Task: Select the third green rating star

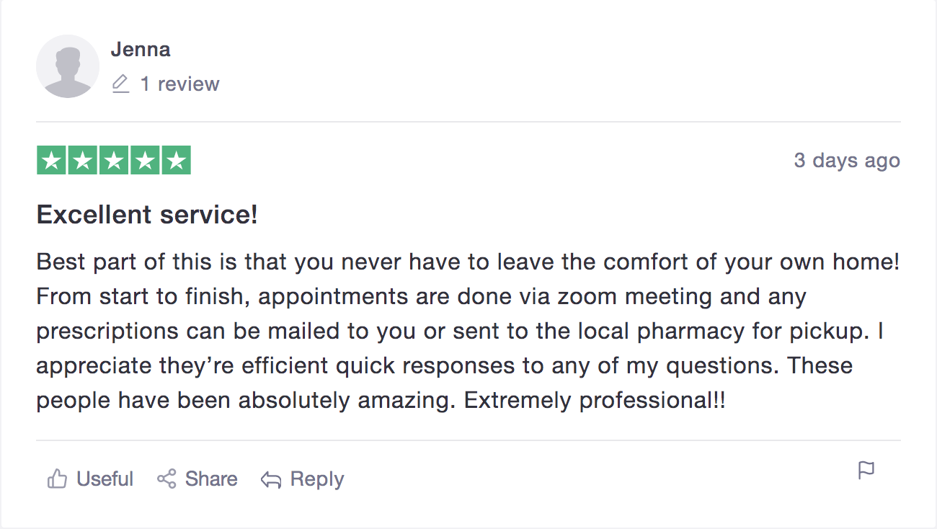Action: (x=114, y=161)
